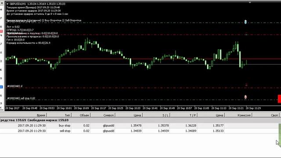
Task: Select the sell stop order arrow marker
Action: 245,97
